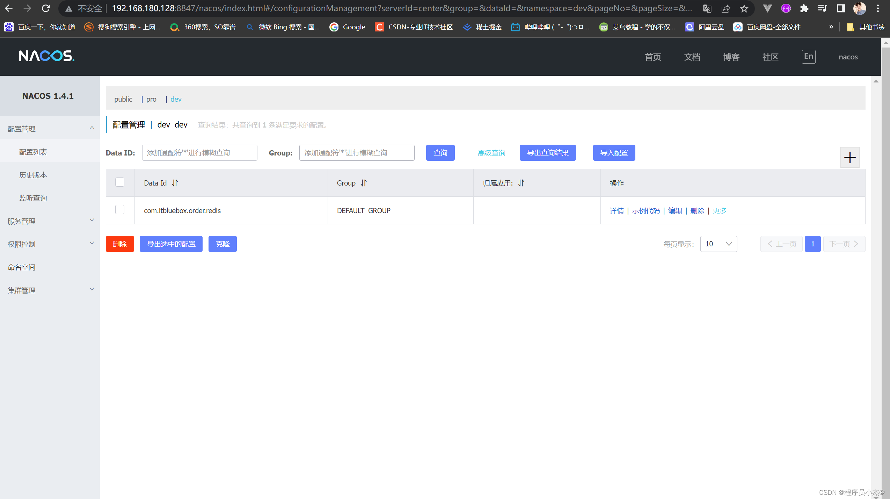The height and width of the screenshot is (499, 890).
Task: Click the 克隆 clone button
Action: point(222,244)
